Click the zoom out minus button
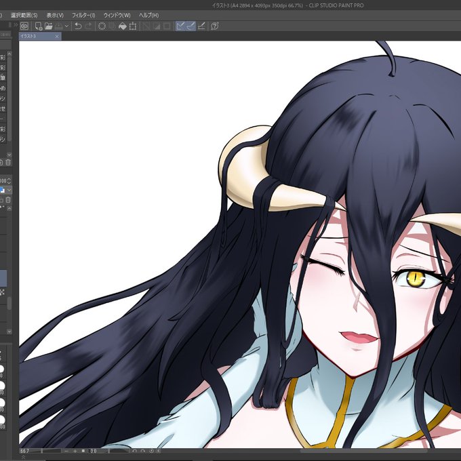The width and height of the screenshot is (461, 461). pyautogui.click(x=66, y=451)
